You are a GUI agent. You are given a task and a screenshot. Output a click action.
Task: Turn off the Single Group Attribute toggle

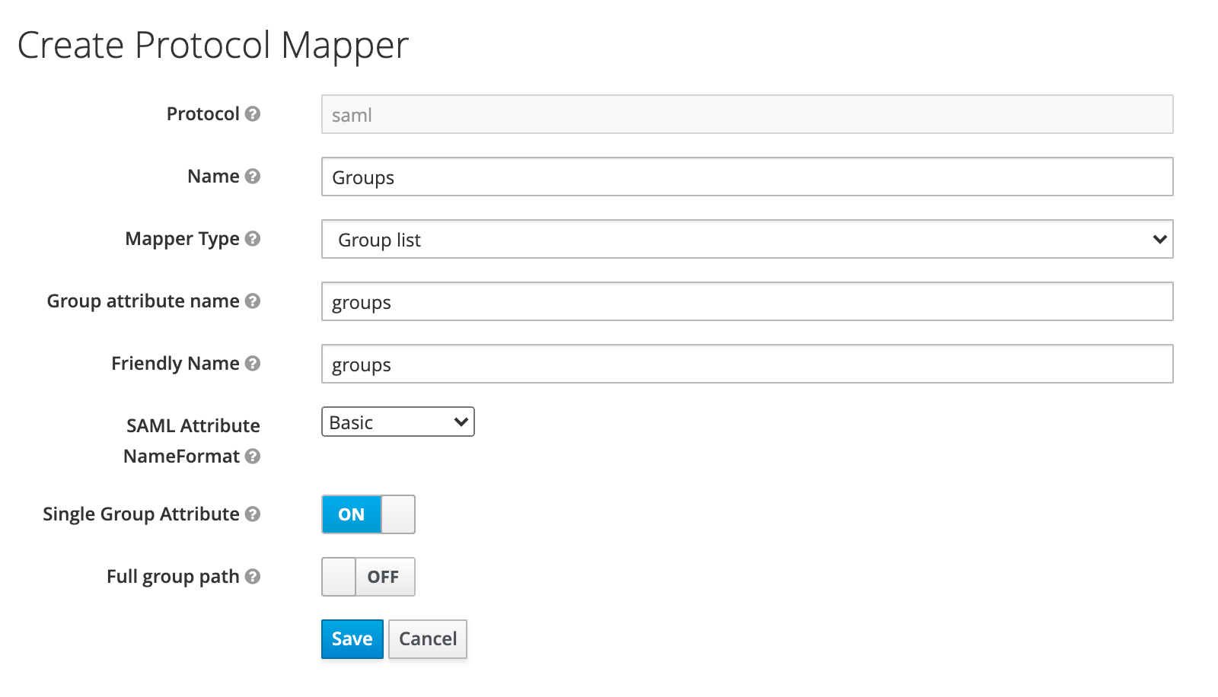pyautogui.click(x=368, y=514)
